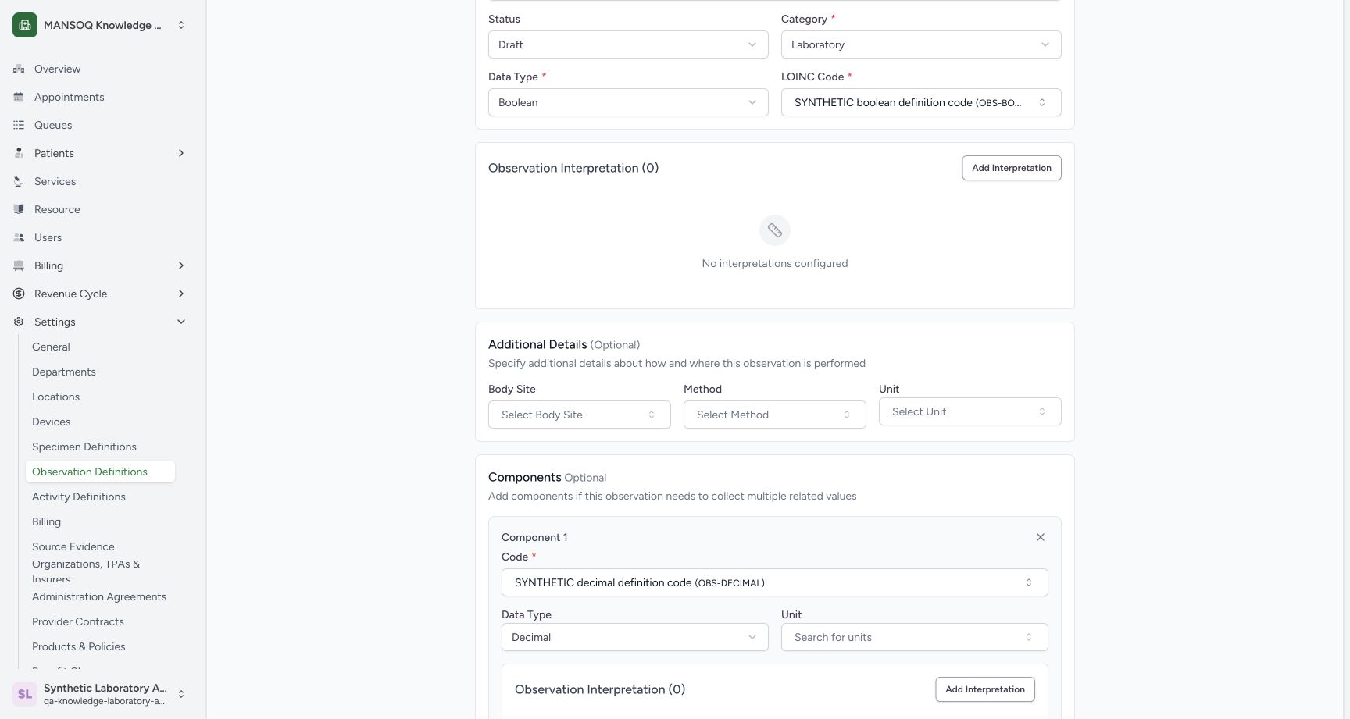Click the Appointments calendar icon
This screenshot has width=1350, height=719.
(x=19, y=97)
